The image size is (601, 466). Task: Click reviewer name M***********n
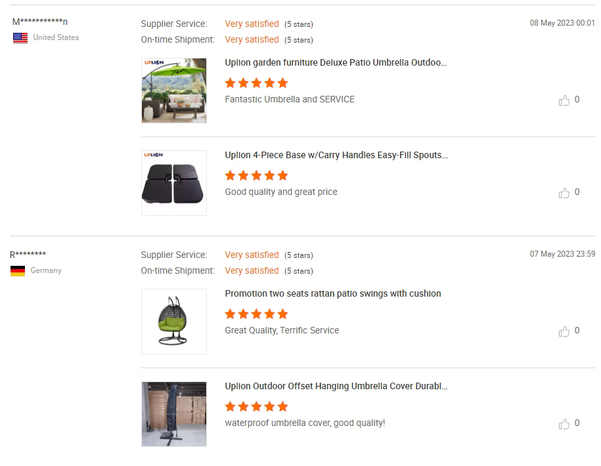(x=40, y=22)
